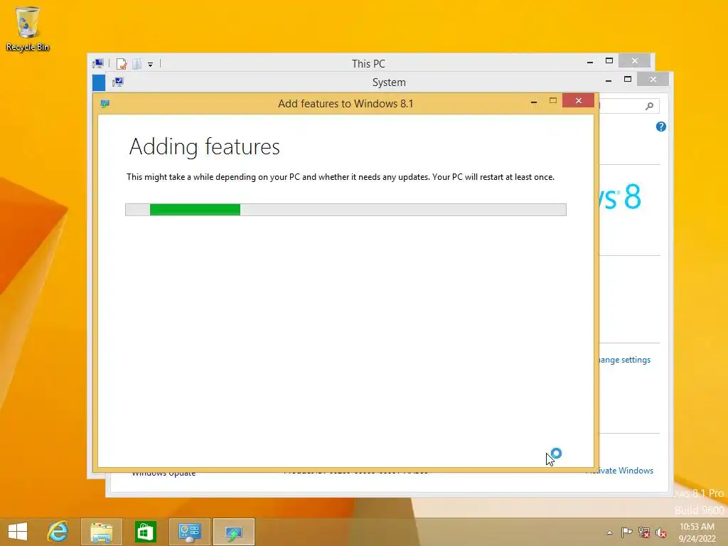The height and width of the screenshot is (546, 728).
Task: Click the help icon in the System window
Action: (661, 127)
